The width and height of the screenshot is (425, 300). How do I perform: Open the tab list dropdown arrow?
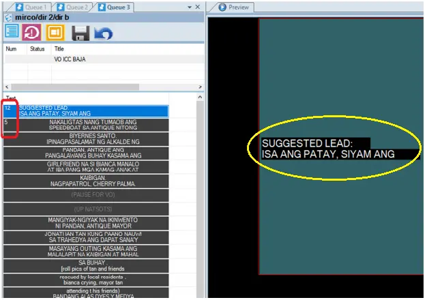click(x=188, y=6)
